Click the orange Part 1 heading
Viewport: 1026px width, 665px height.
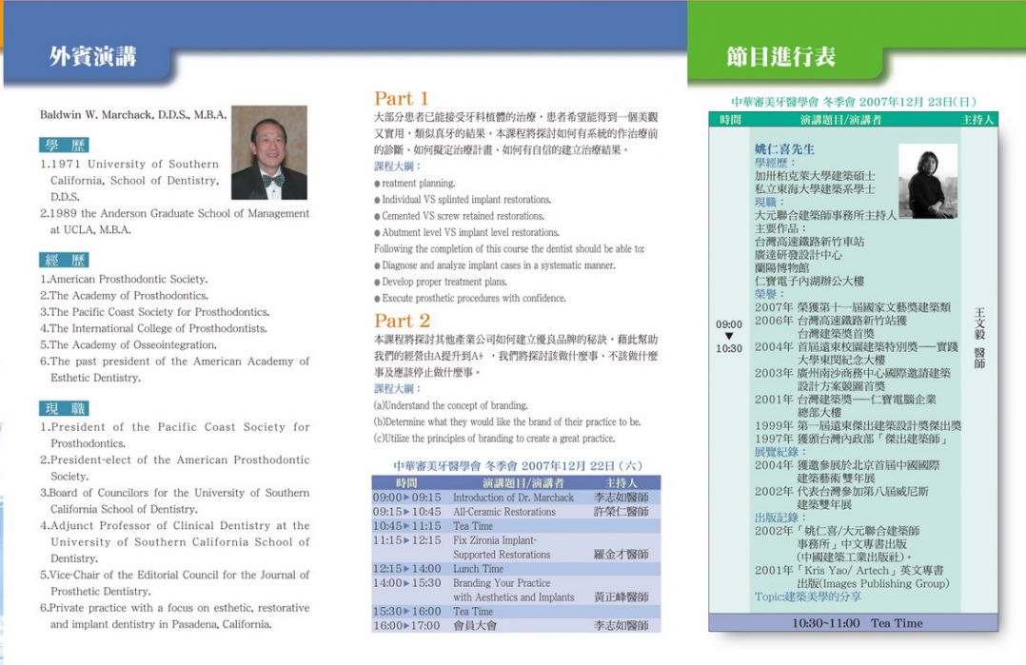[x=402, y=98]
